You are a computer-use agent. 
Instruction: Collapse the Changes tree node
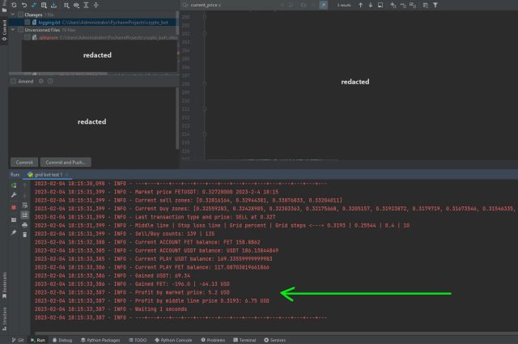tap(13, 15)
